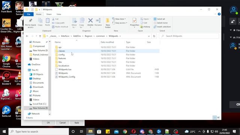Refresh the current folder view

pyautogui.click(x=154, y=36)
